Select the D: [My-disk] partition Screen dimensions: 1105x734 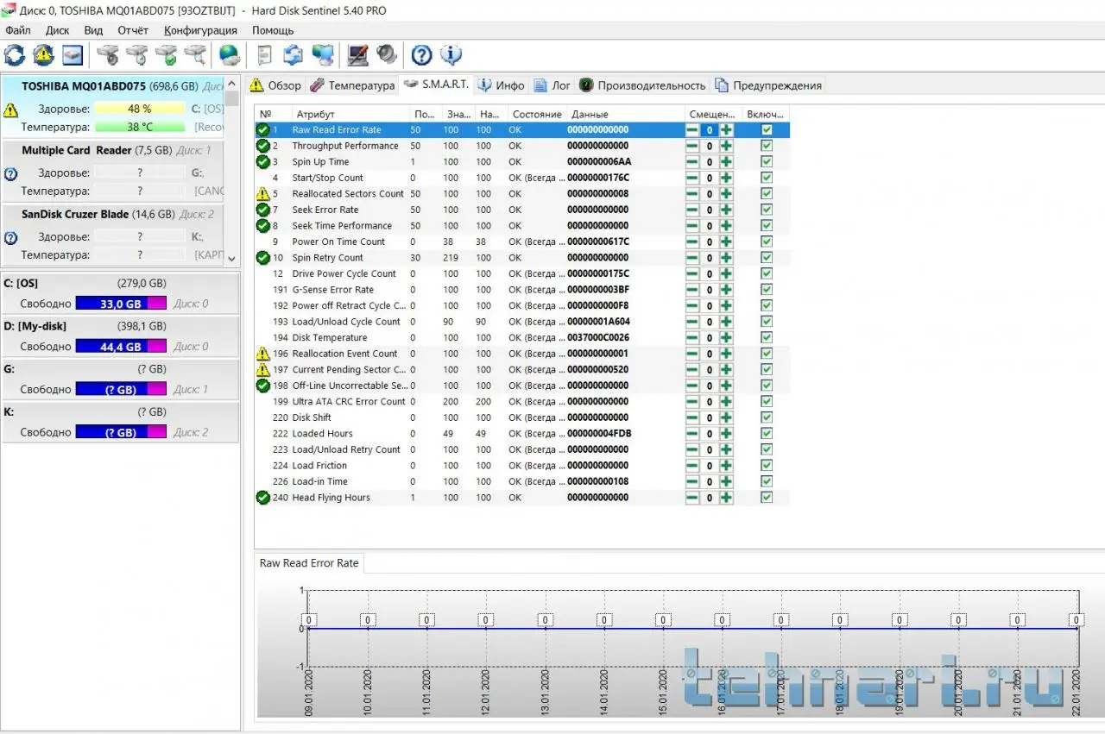[x=35, y=326]
